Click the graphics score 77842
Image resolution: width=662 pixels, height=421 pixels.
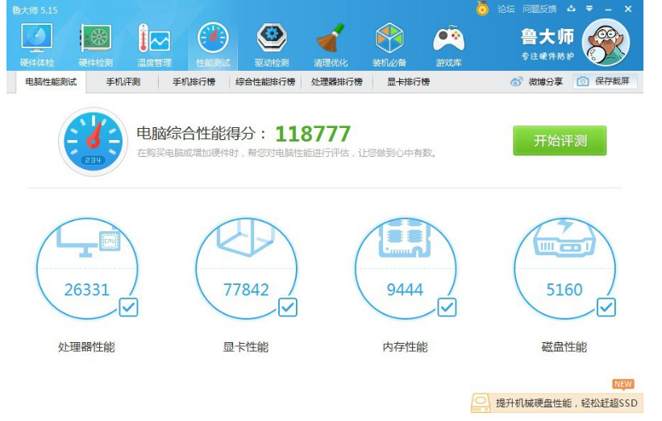click(x=246, y=290)
